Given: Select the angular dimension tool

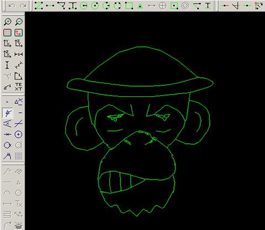Looking at the screenshot, I should pos(19,76).
